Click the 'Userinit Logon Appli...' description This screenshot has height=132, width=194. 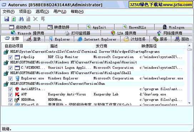69,68
